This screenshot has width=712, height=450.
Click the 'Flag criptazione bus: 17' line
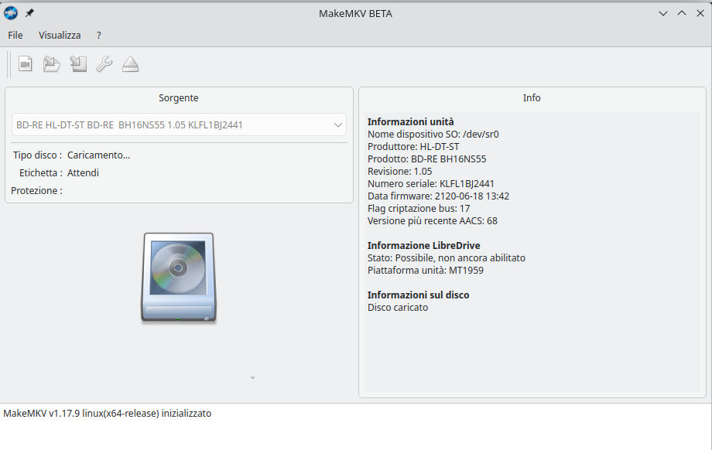pos(419,208)
